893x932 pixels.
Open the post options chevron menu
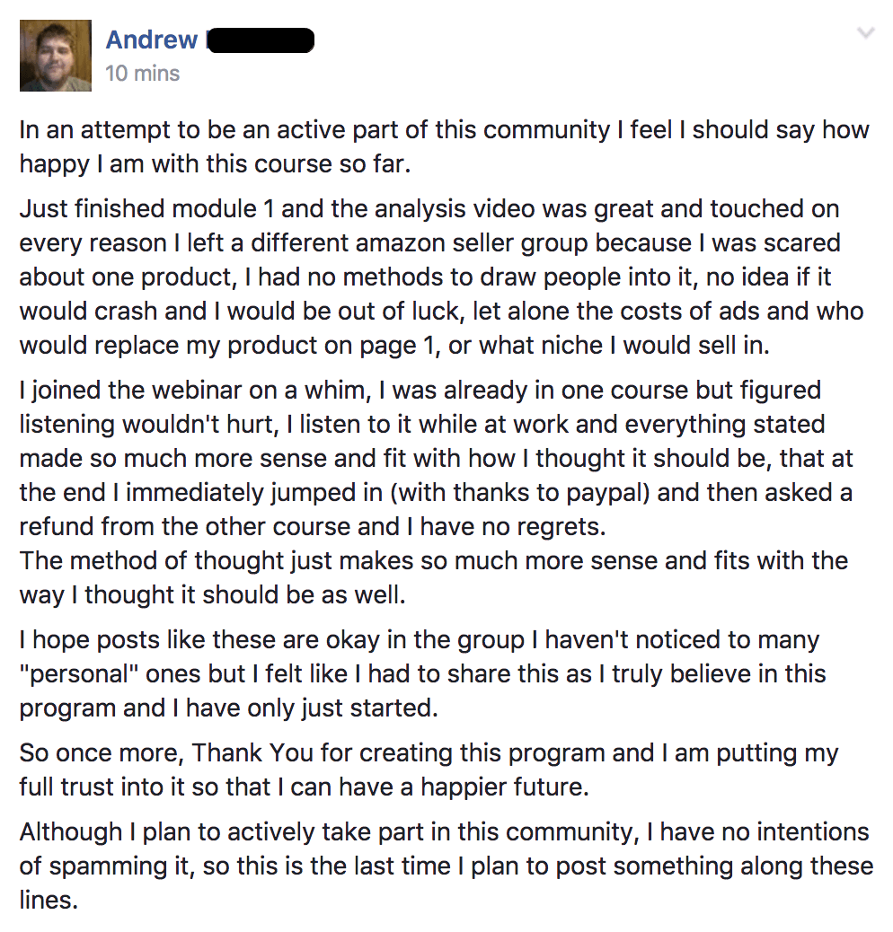866,34
